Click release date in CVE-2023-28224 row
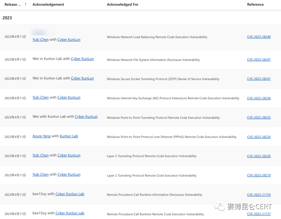281x219 pixels. click(x=15, y=137)
